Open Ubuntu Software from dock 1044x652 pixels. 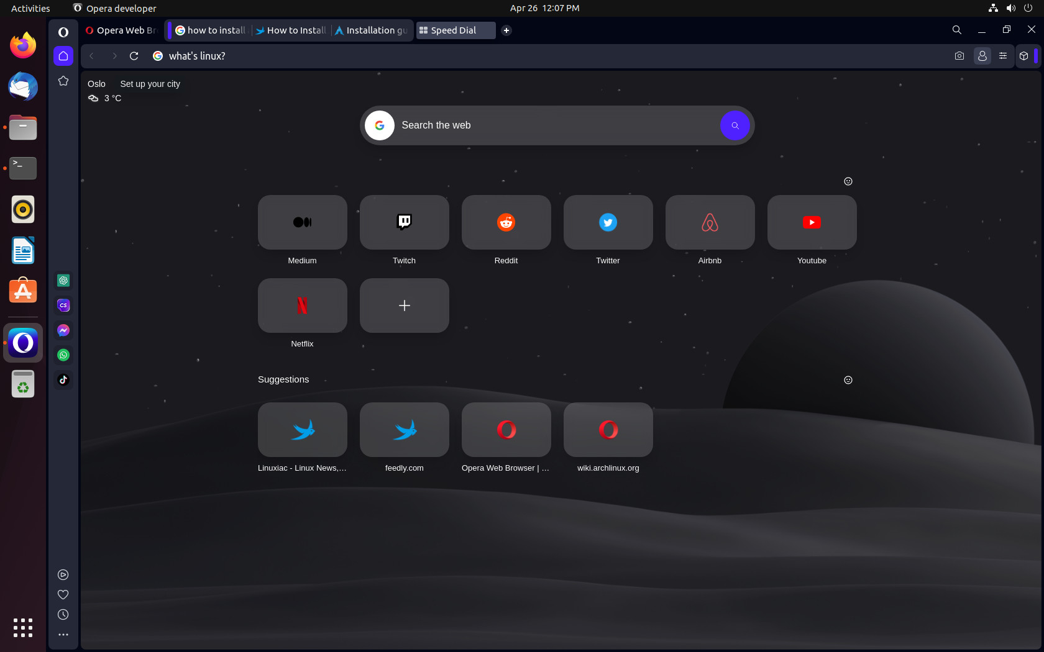(x=23, y=291)
